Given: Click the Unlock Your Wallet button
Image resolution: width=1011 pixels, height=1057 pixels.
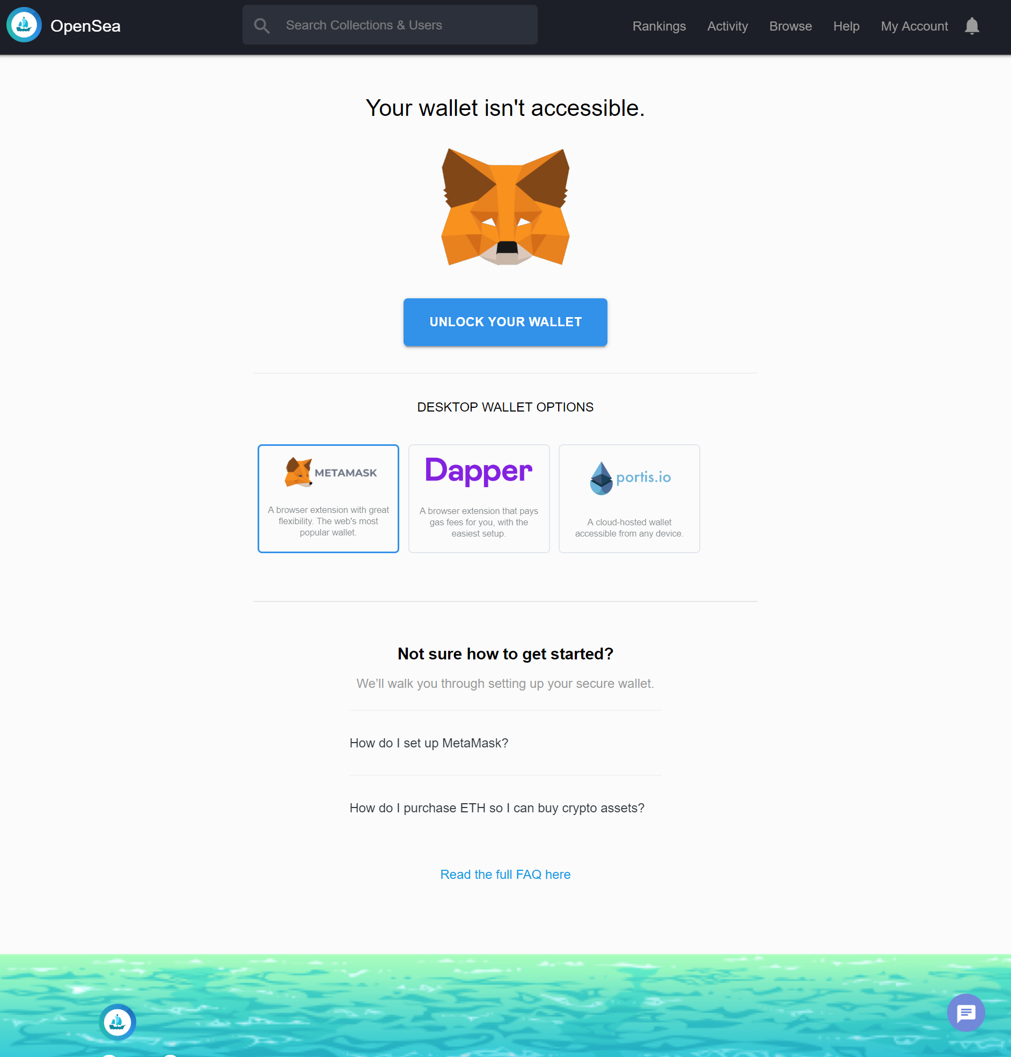Looking at the screenshot, I should [505, 321].
